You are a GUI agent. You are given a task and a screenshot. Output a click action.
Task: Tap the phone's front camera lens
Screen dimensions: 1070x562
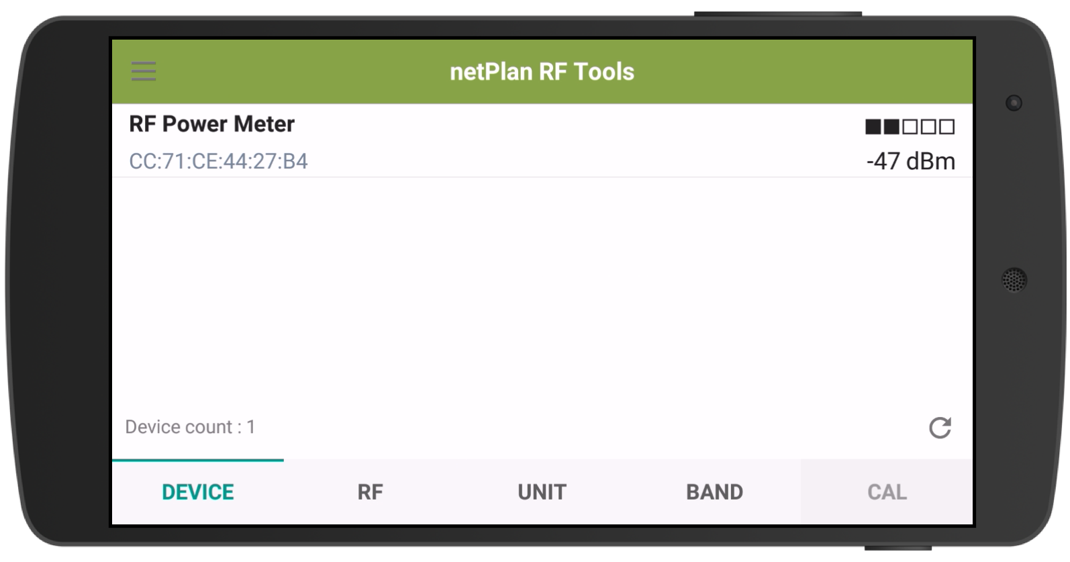pos(1014,103)
